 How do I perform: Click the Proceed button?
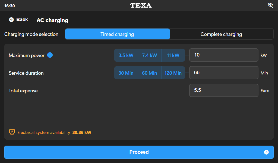pos(139,152)
